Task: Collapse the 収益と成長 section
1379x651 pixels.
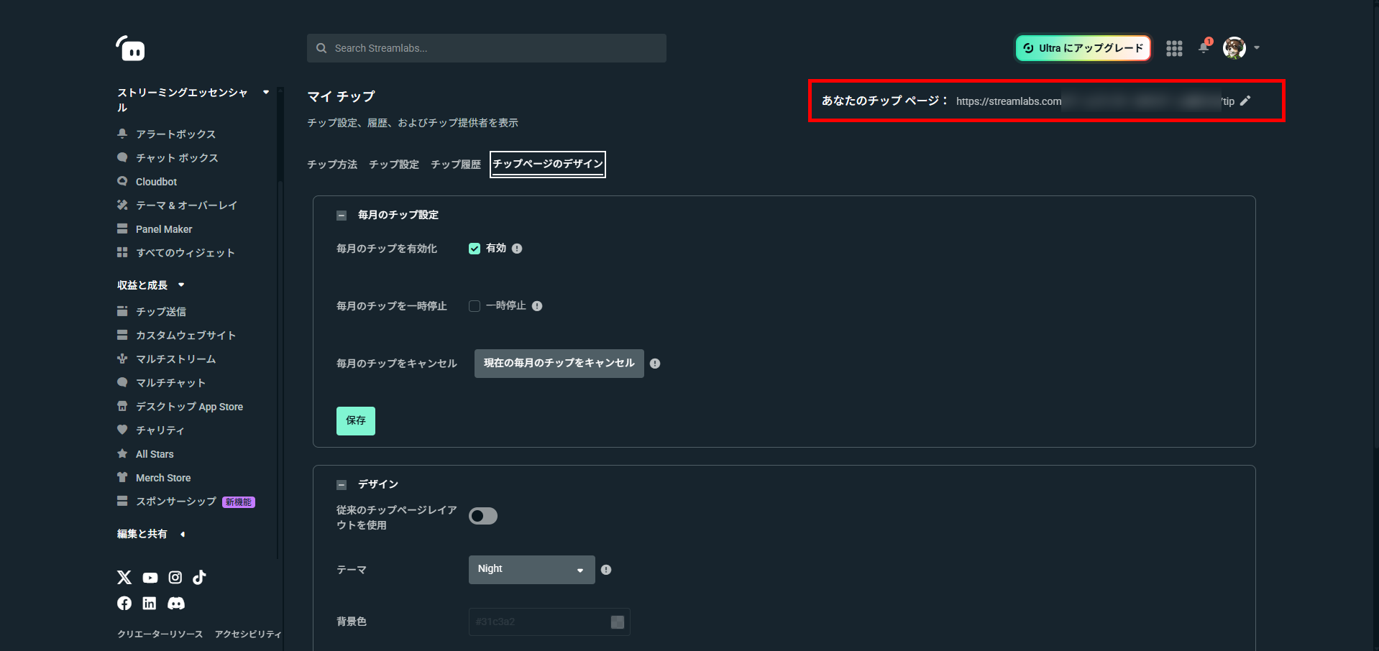Action: tap(181, 285)
